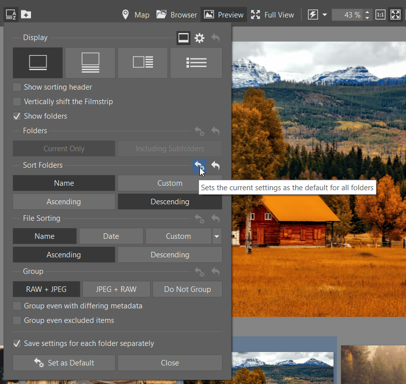
Task: Click the 1:1 zoom icon
Action: 380,15
